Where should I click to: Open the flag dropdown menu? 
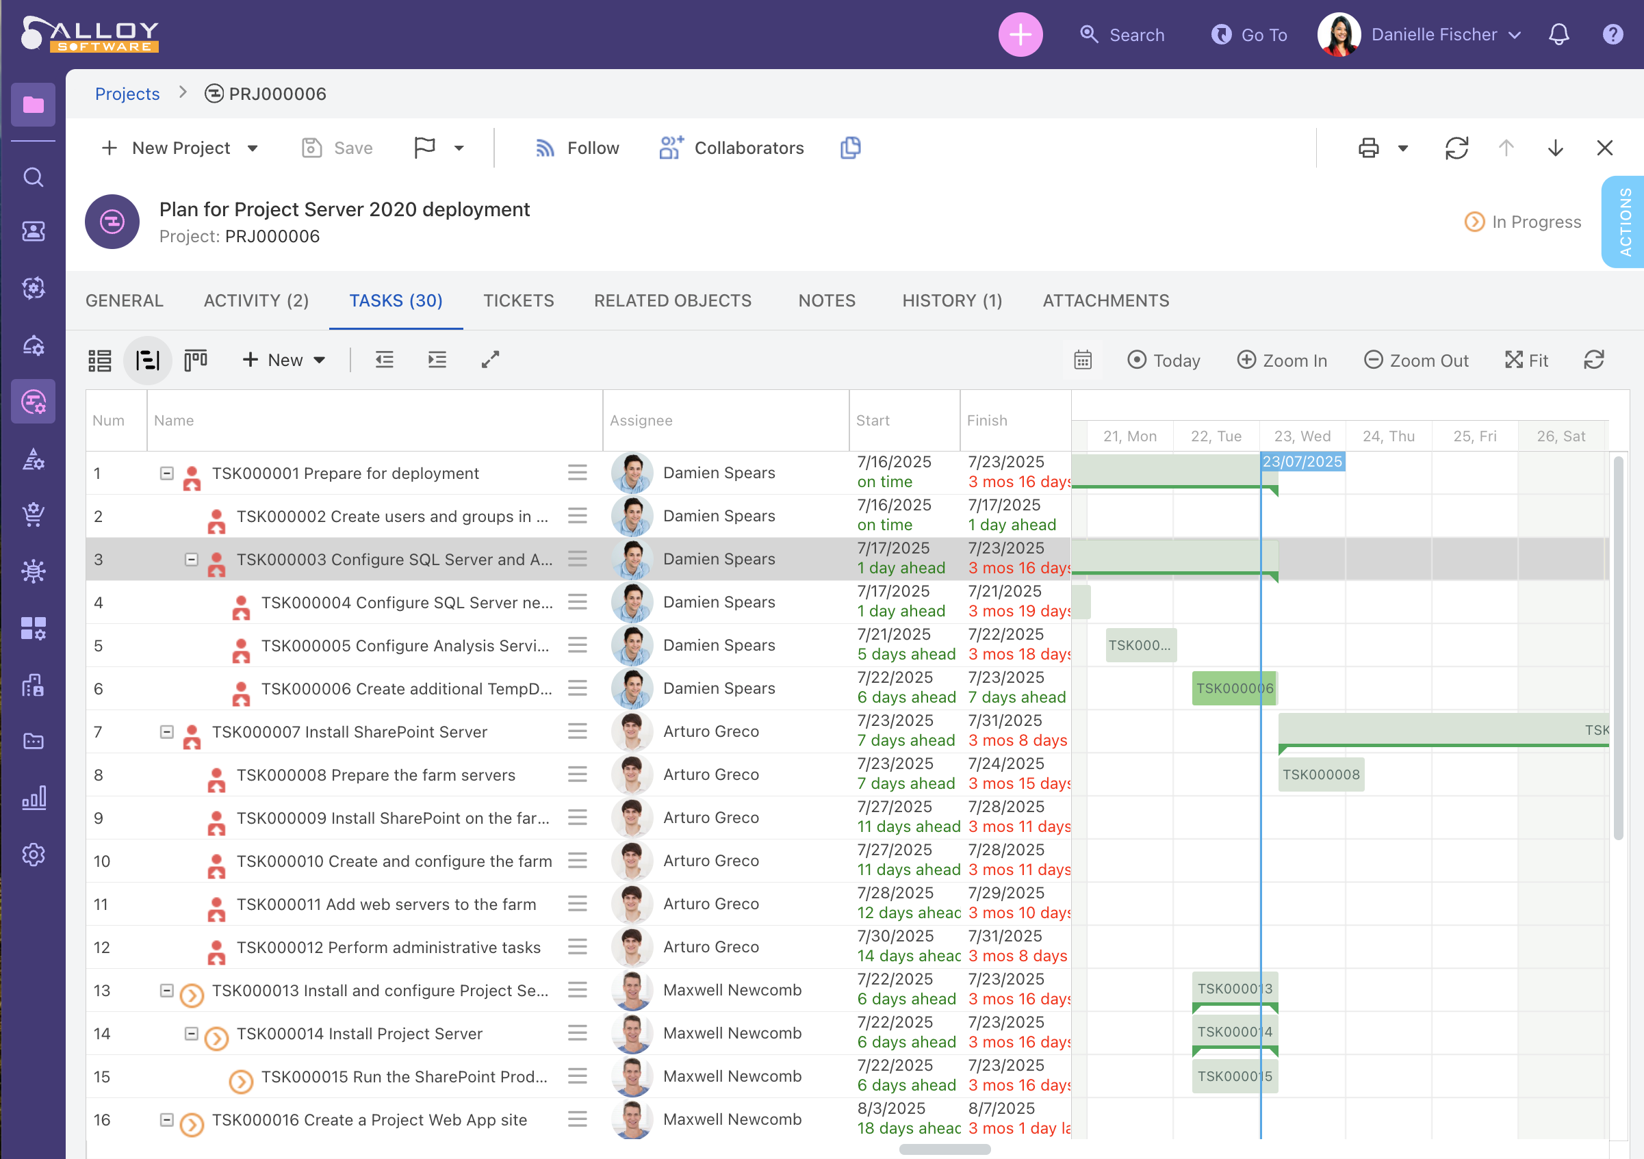pyautogui.click(x=459, y=148)
